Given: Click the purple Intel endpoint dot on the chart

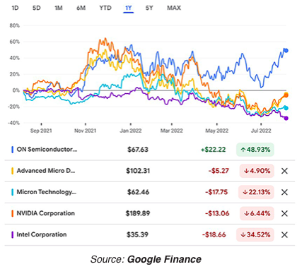Looking at the screenshot, I should click(x=286, y=118).
